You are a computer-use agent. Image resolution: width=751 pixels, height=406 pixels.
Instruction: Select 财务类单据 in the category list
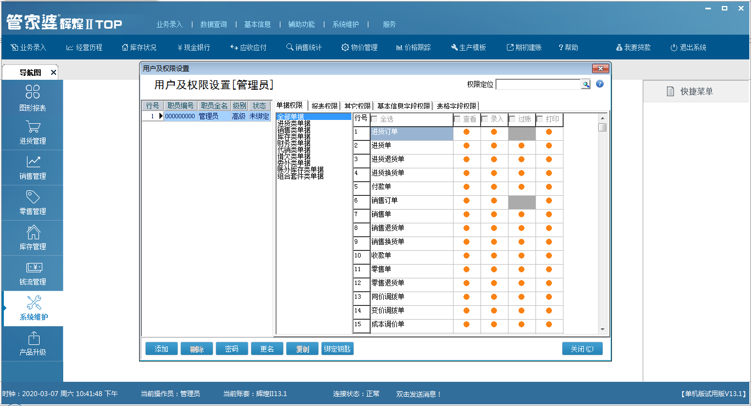294,143
